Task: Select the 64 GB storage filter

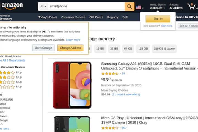Action: [x=128, y=48]
